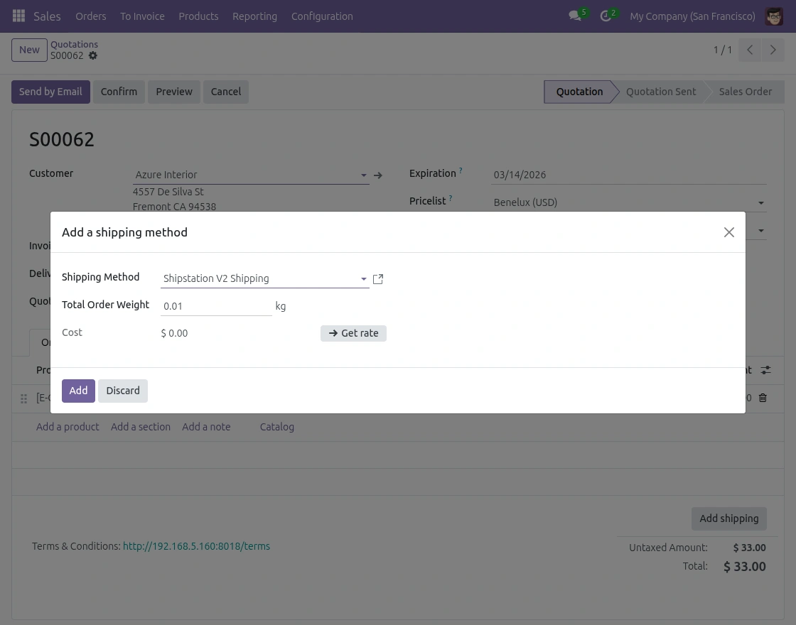Open messages via the conversations icon
The image size is (796, 625).
[574, 16]
